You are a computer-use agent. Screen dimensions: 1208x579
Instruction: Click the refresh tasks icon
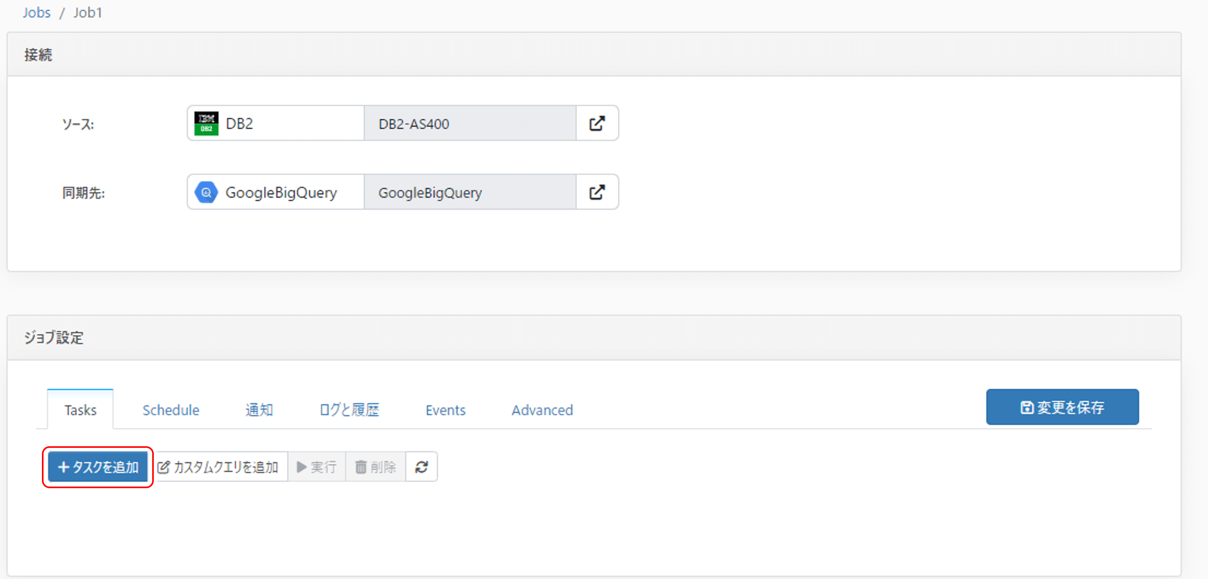(x=421, y=467)
